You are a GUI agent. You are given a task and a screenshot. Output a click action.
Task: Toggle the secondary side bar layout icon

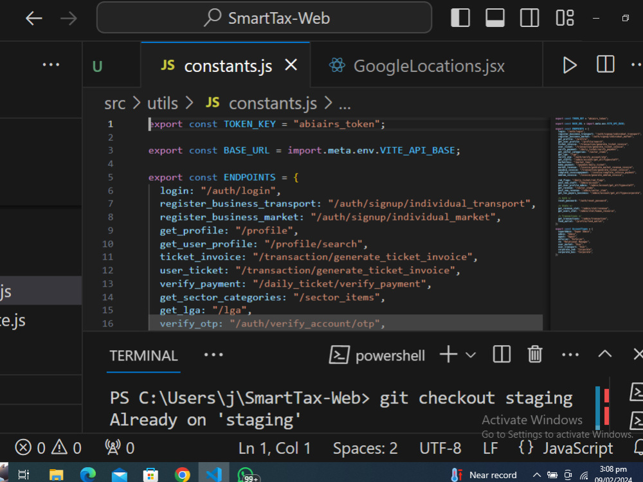click(529, 18)
